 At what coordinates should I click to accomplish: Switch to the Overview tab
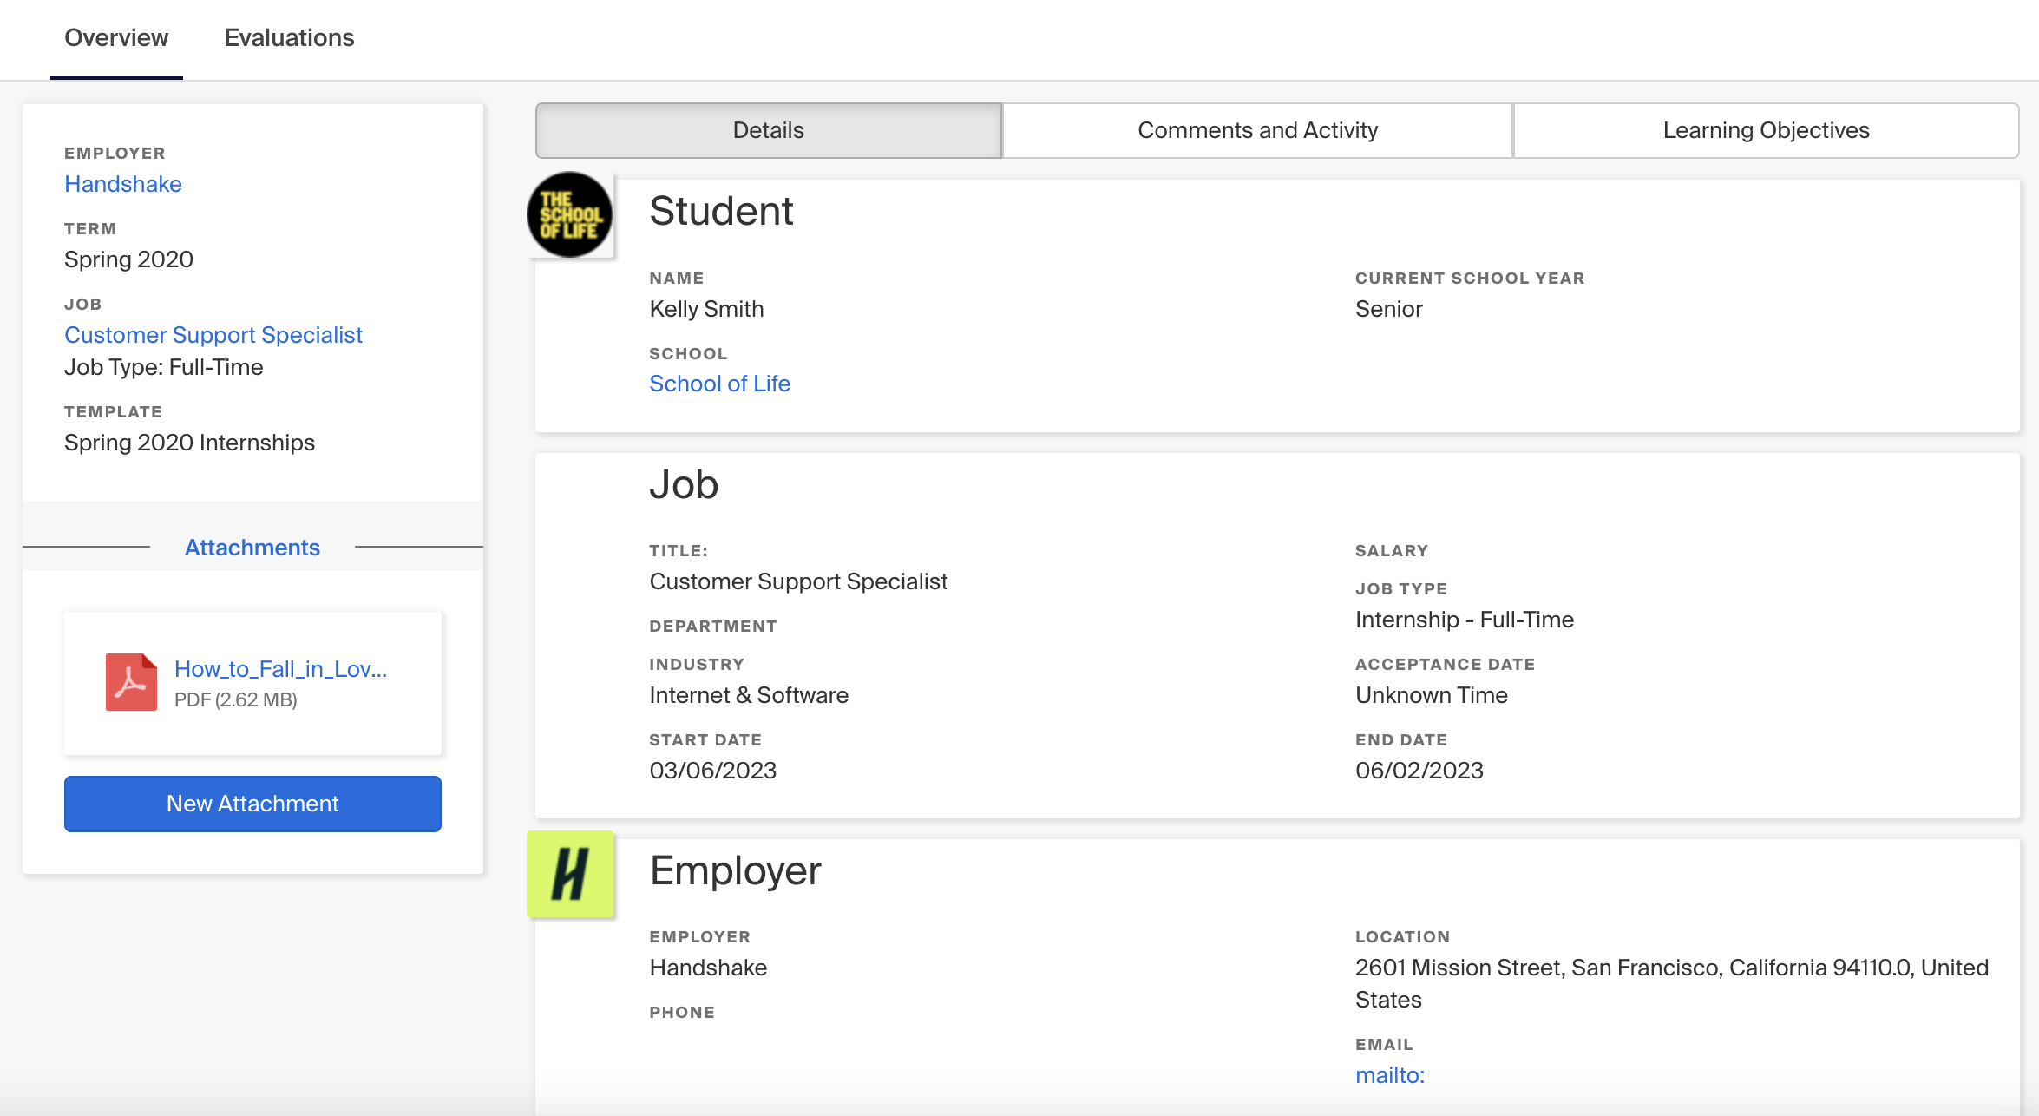pyautogui.click(x=116, y=38)
